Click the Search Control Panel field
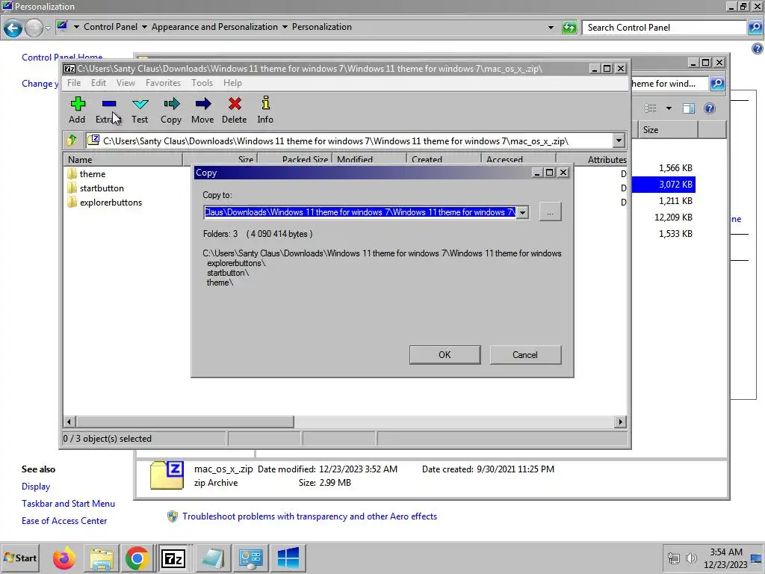Image resolution: width=765 pixels, height=574 pixels. (x=664, y=28)
